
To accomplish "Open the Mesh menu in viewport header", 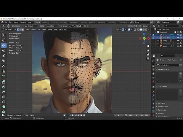I will tap(44, 29).
